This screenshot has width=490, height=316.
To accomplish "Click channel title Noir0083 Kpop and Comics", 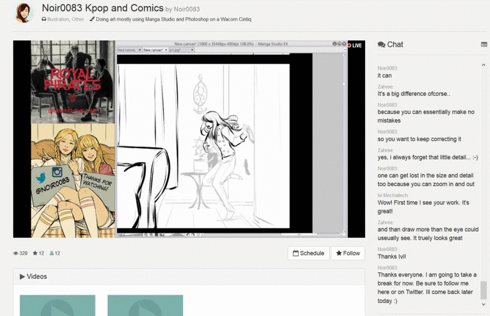I will click(x=103, y=8).
